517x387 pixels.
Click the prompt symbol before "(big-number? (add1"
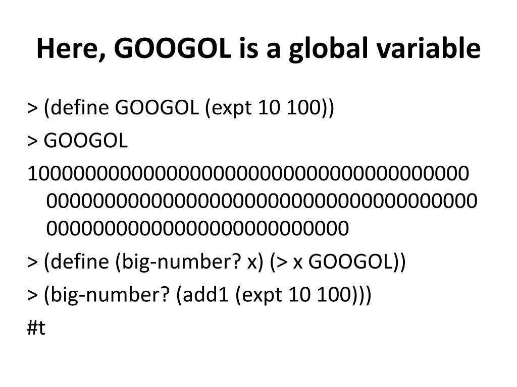tap(32, 295)
